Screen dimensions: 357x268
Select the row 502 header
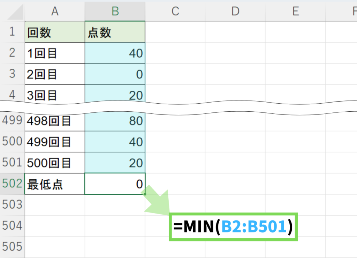pyautogui.click(x=12, y=184)
